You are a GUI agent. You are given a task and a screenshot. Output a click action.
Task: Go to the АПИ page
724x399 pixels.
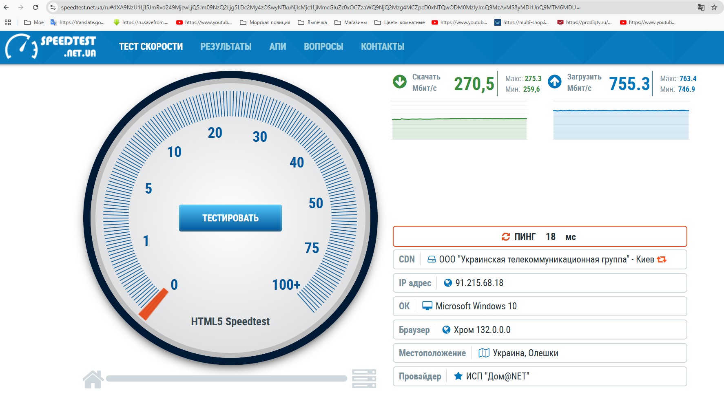point(278,46)
